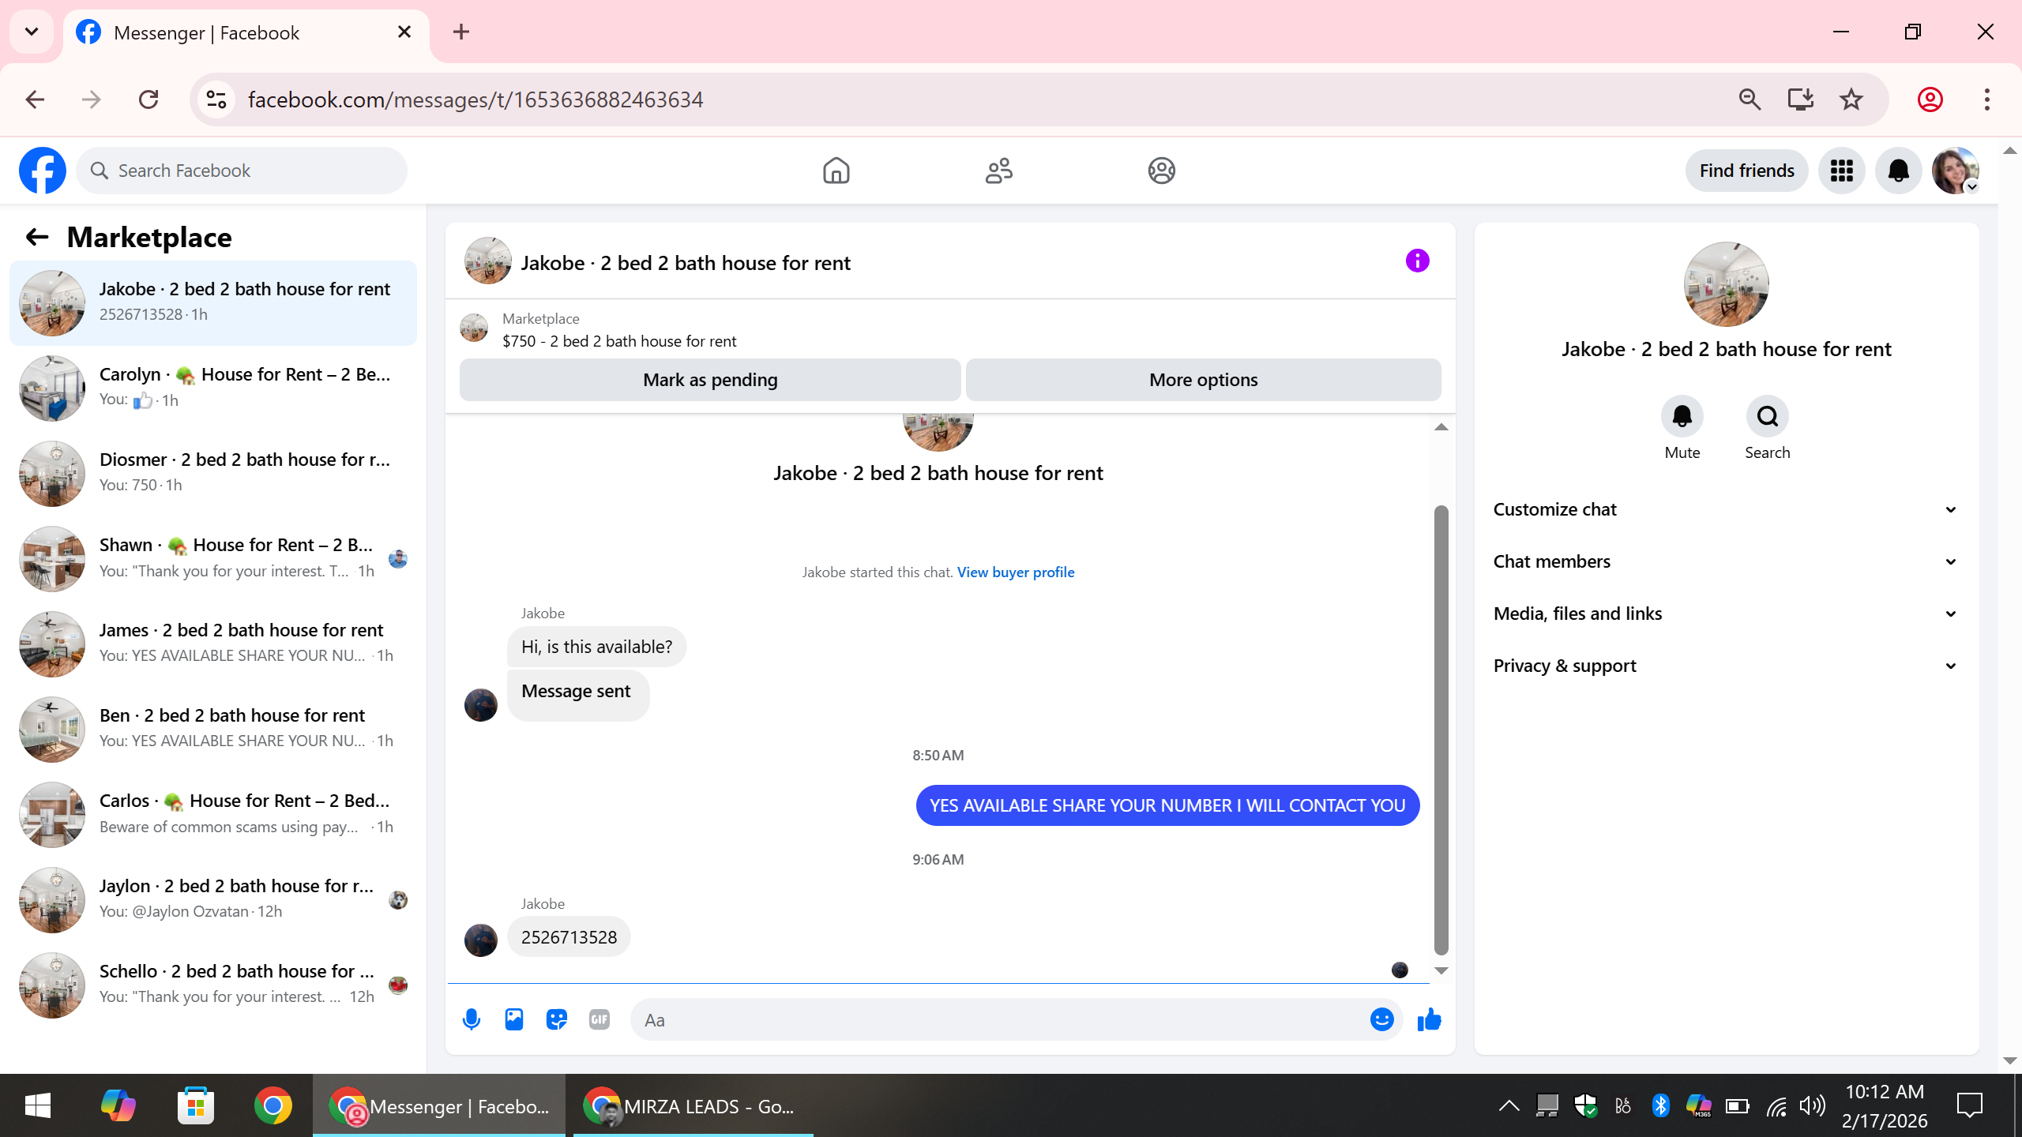Viewport: 2022px width, 1137px height.
Task: Expand the Chat members section
Action: point(1726,561)
